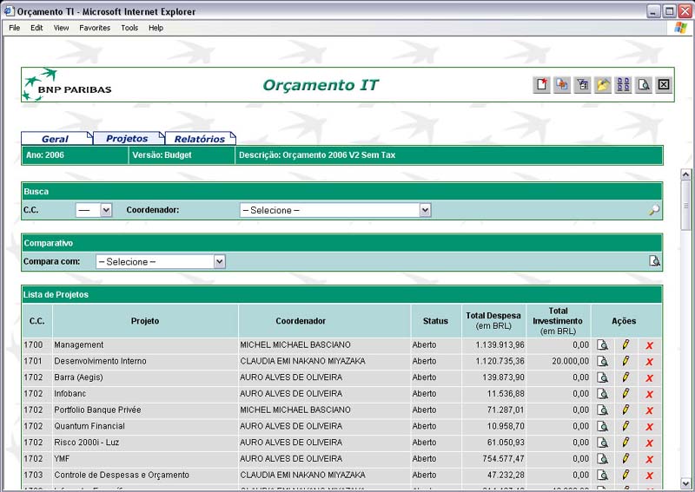Viewport: 695px width, 492px height.
Task: Edit the Infobanc project
Action: tap(625, 393)
